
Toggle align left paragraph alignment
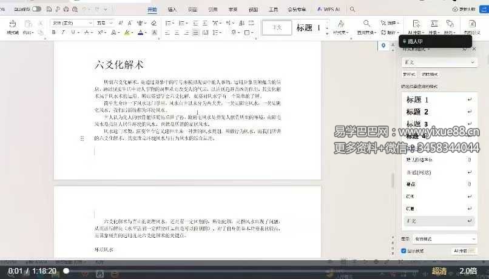tap(167, 32)
